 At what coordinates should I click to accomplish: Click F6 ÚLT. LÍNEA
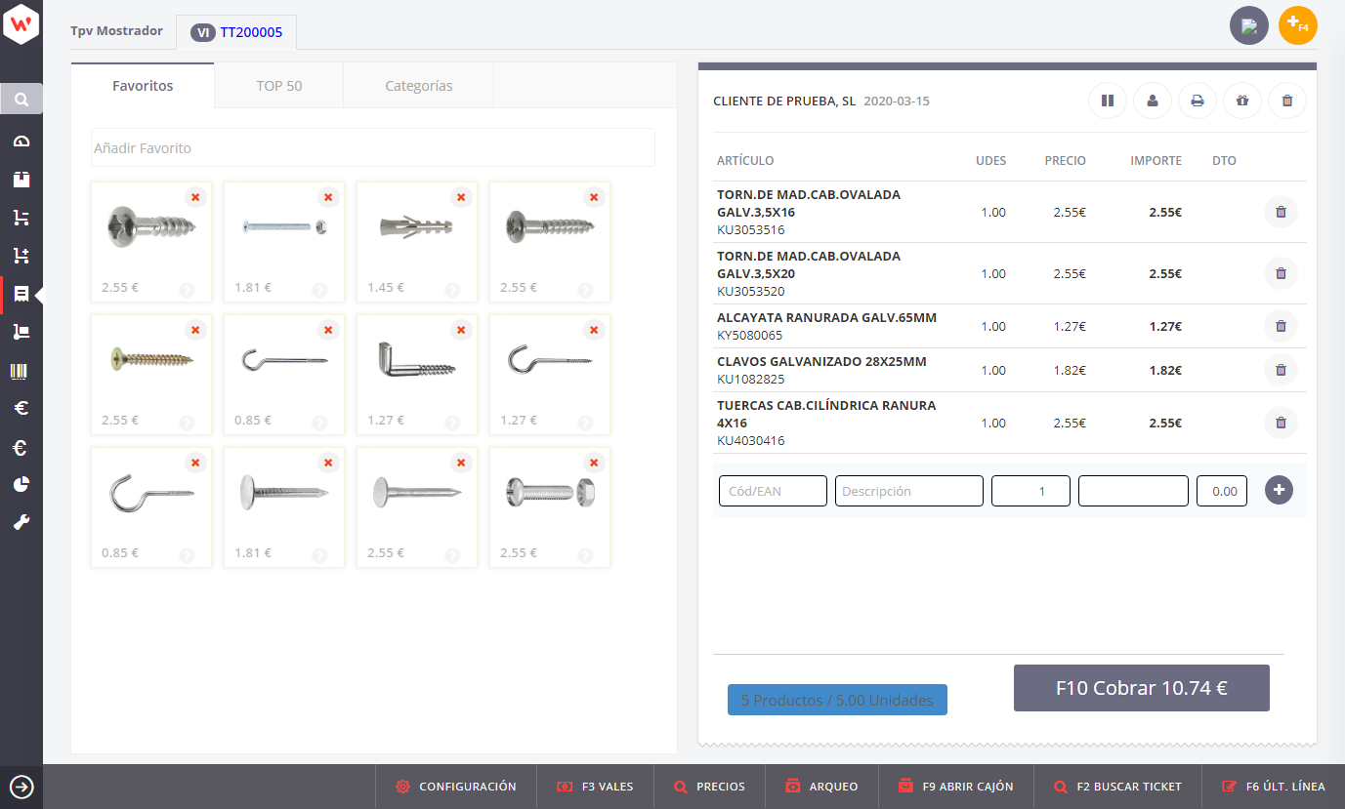pos(1274,787)
